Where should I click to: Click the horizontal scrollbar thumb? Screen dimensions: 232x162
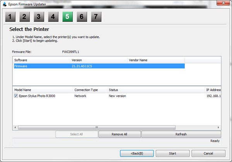pyautogui.click(x=97, y=127)
